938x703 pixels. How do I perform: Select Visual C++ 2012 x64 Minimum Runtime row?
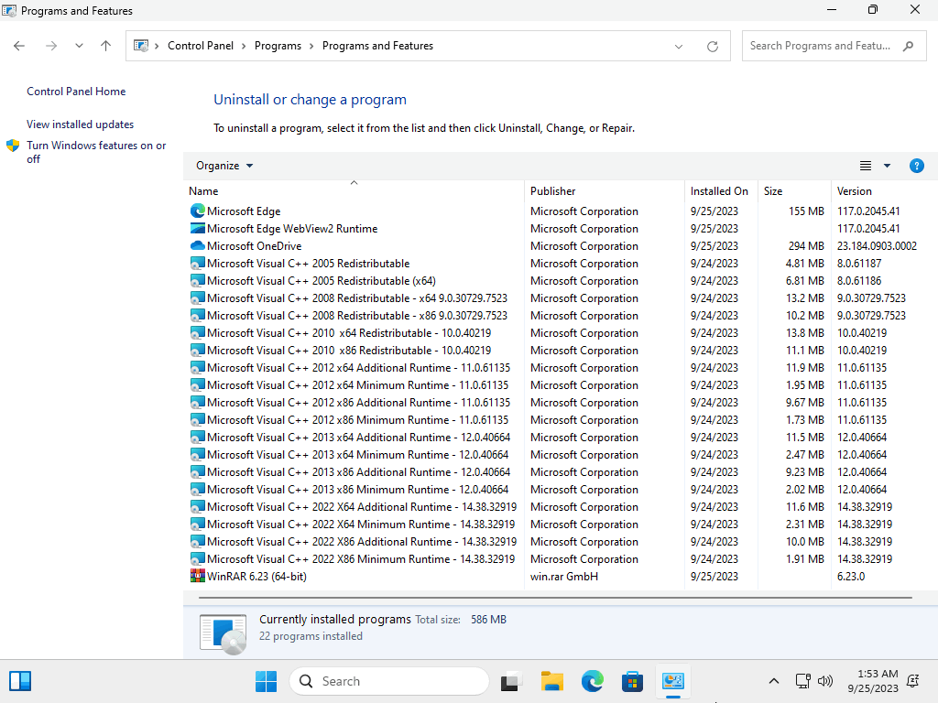coord(560,384)
